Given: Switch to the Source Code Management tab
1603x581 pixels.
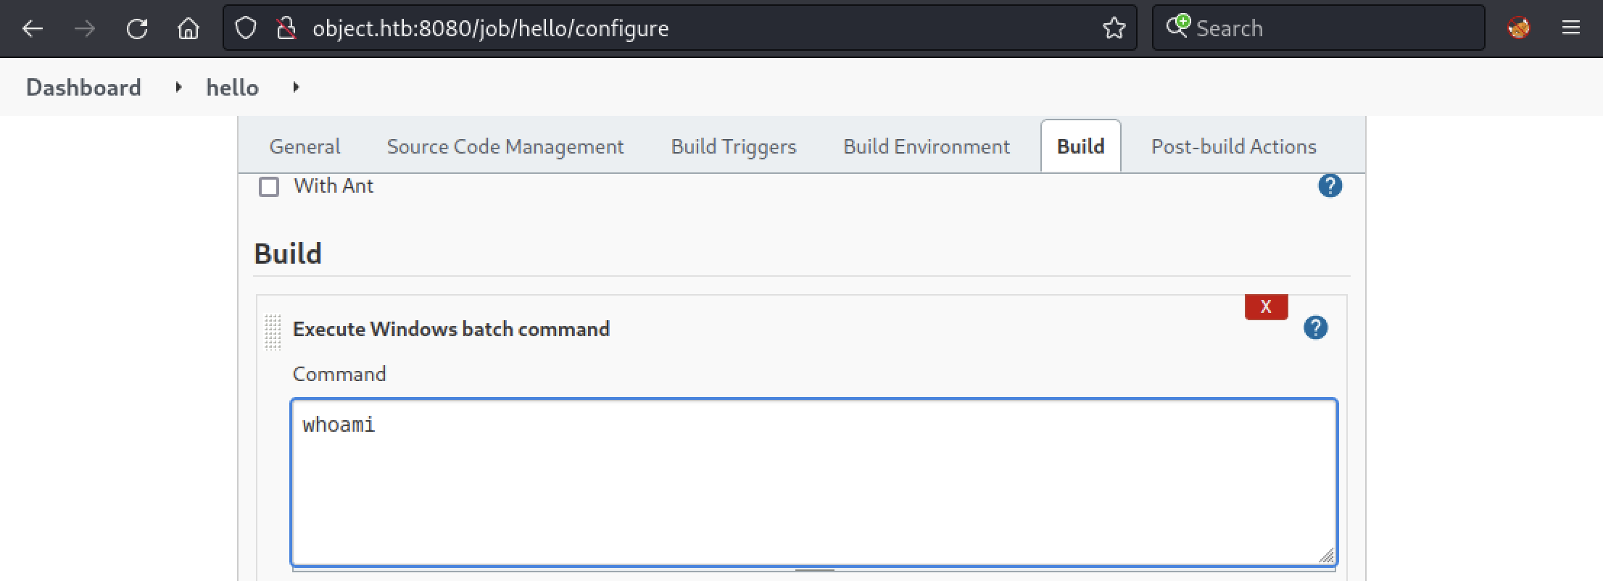Looking at the screenshot, I should click(x=505, y=147).
